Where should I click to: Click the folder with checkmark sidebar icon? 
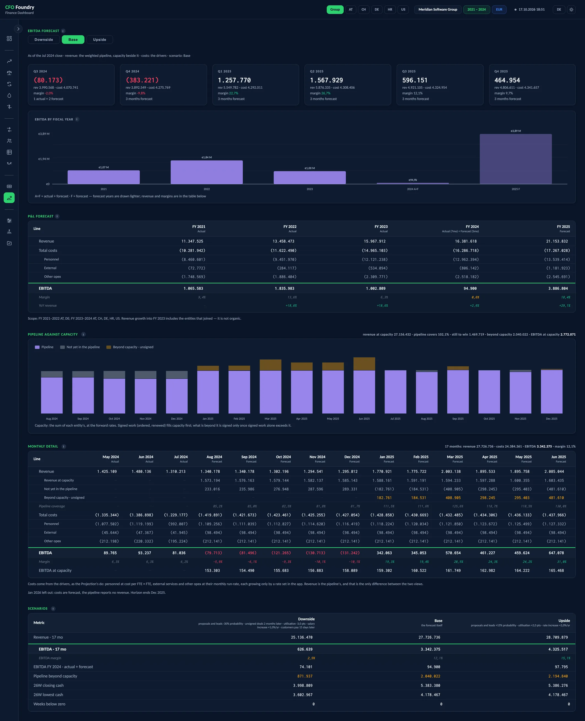9,243
